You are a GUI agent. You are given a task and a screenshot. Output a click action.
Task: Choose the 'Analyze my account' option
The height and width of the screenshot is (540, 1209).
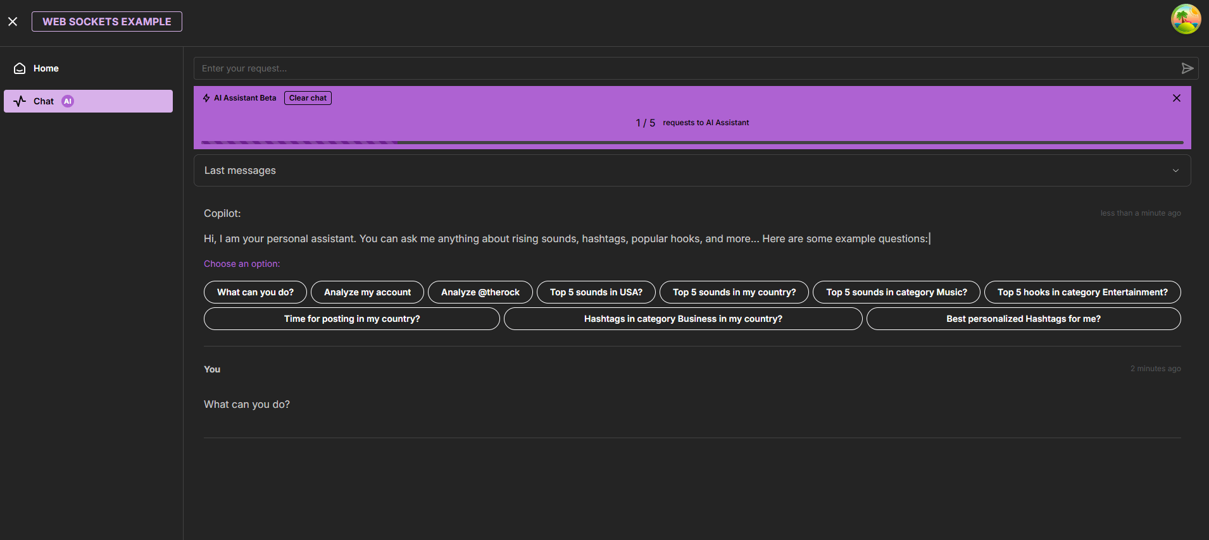pos(367,292)
